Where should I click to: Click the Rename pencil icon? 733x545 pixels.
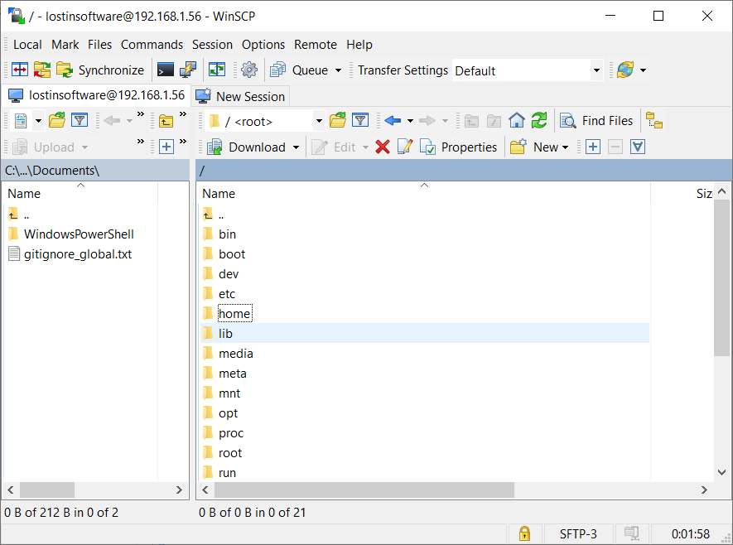tap(405, 147)
